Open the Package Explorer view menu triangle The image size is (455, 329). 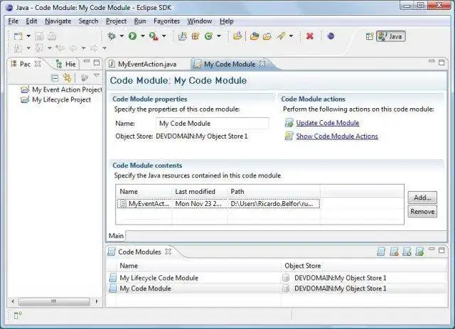pyautogui.click(x=97, y=75)
